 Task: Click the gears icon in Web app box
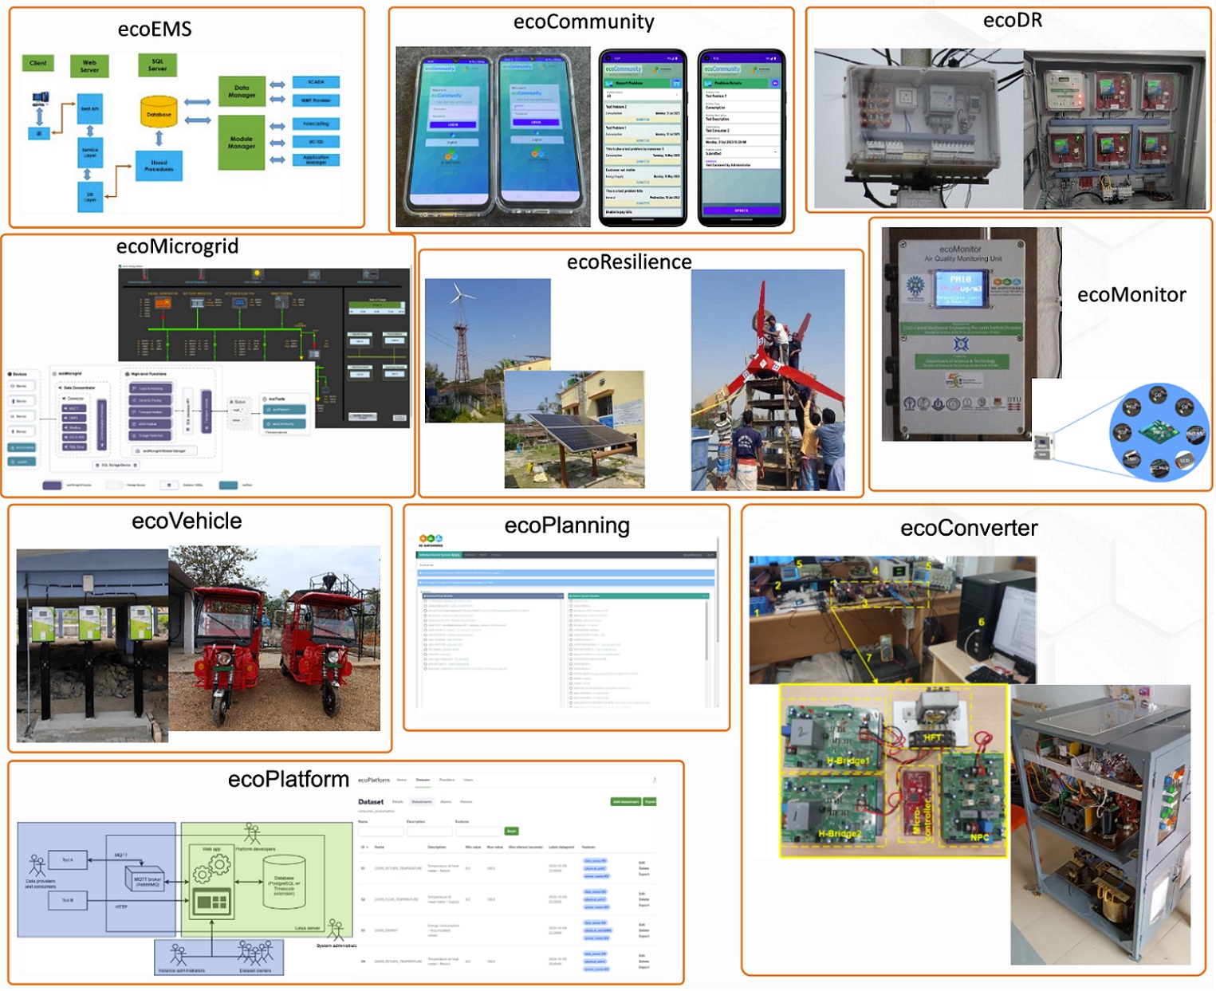(211, 870)
